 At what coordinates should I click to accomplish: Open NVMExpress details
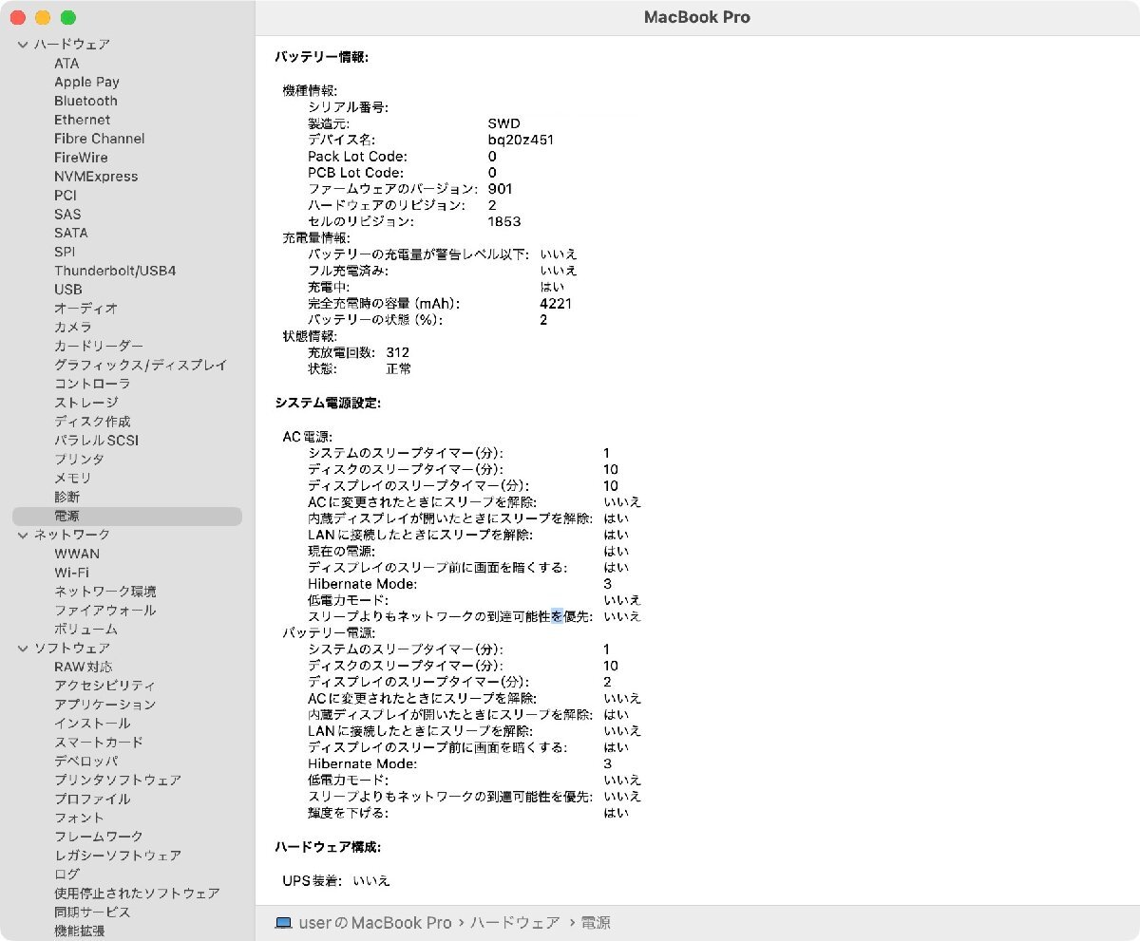[x=96, y=177]
